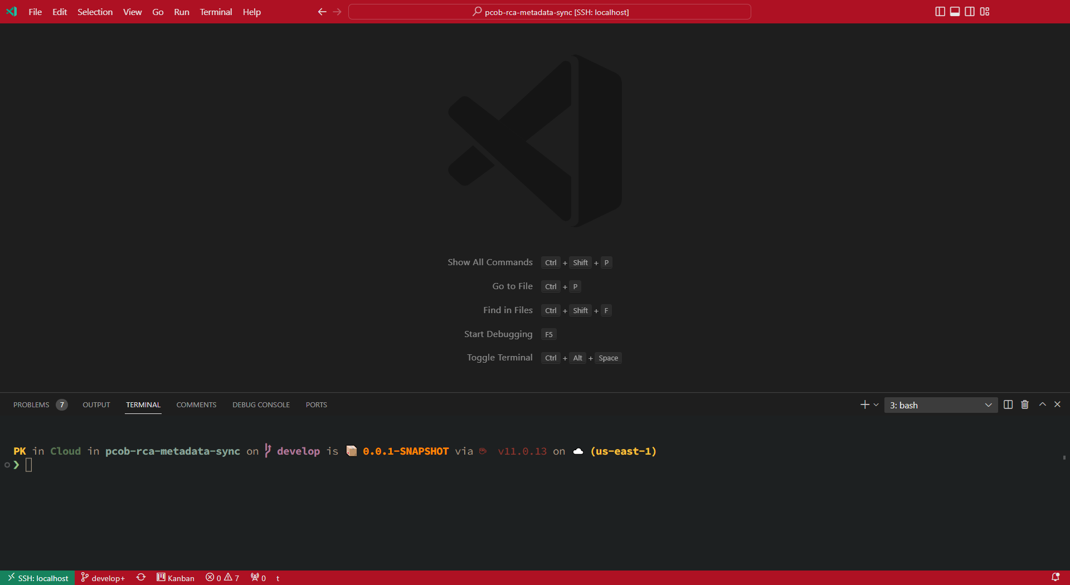Click the (us-east-1) region text in terminal

624,451
